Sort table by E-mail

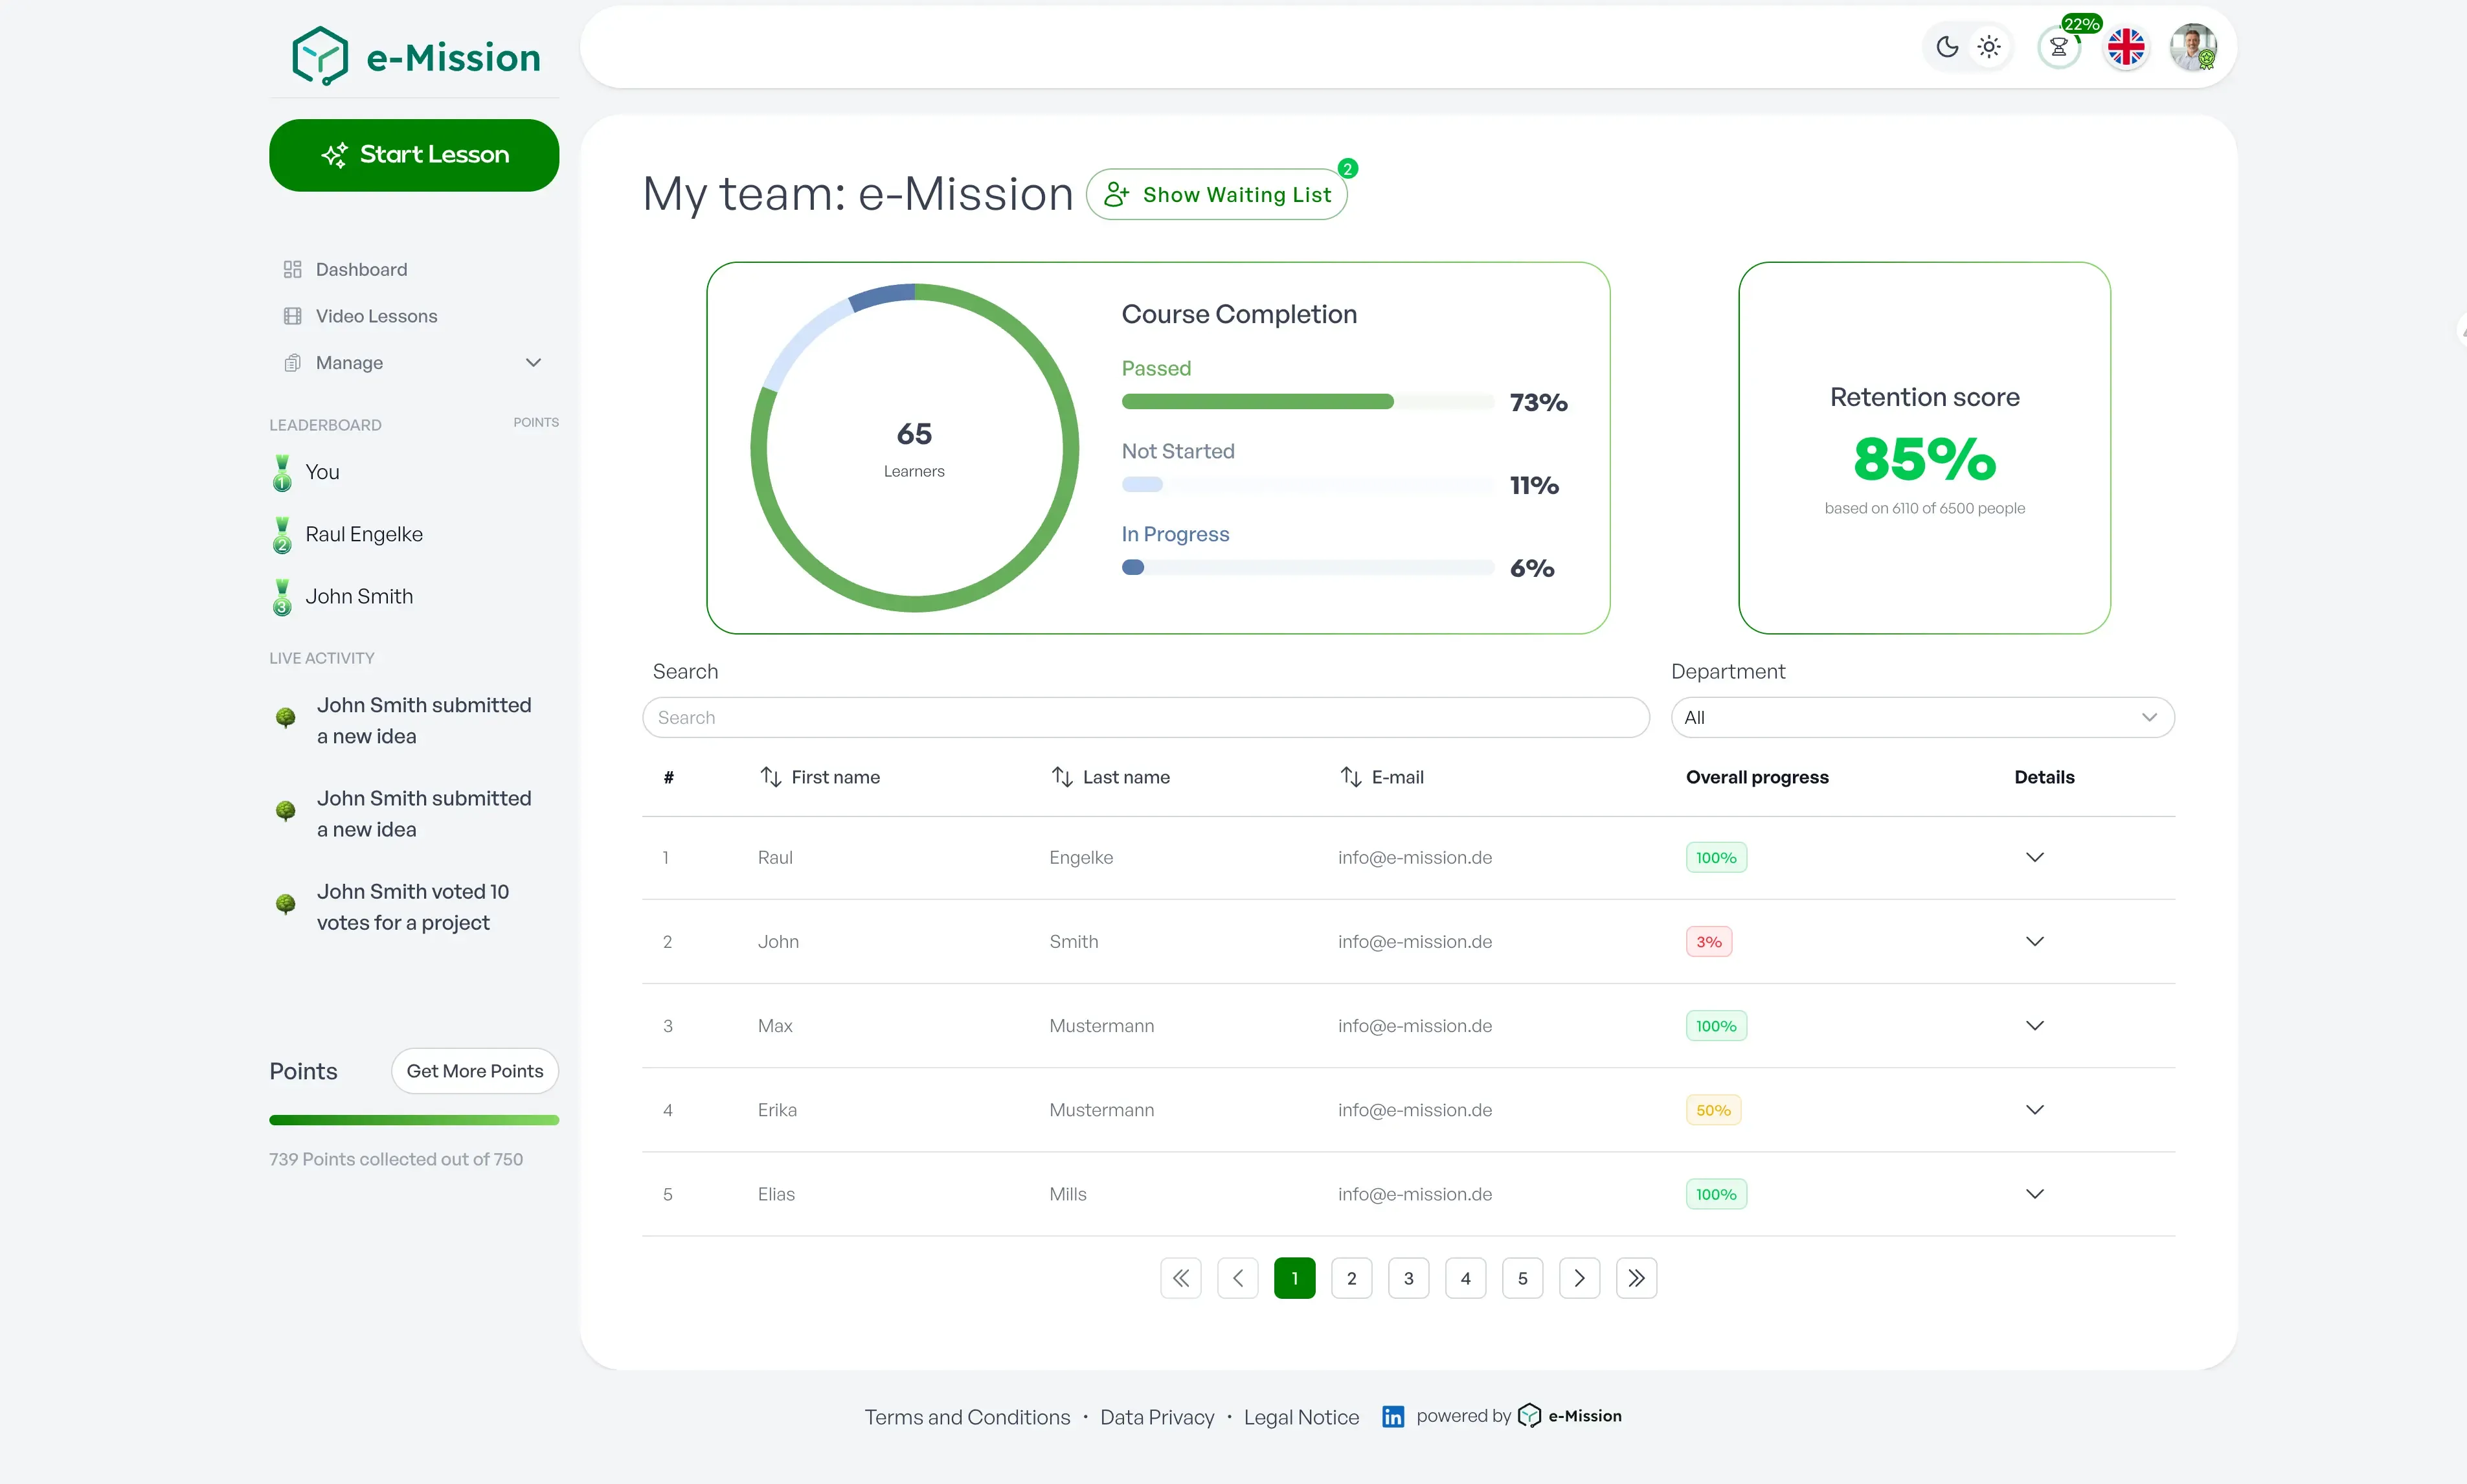(x=1381, y=777)
